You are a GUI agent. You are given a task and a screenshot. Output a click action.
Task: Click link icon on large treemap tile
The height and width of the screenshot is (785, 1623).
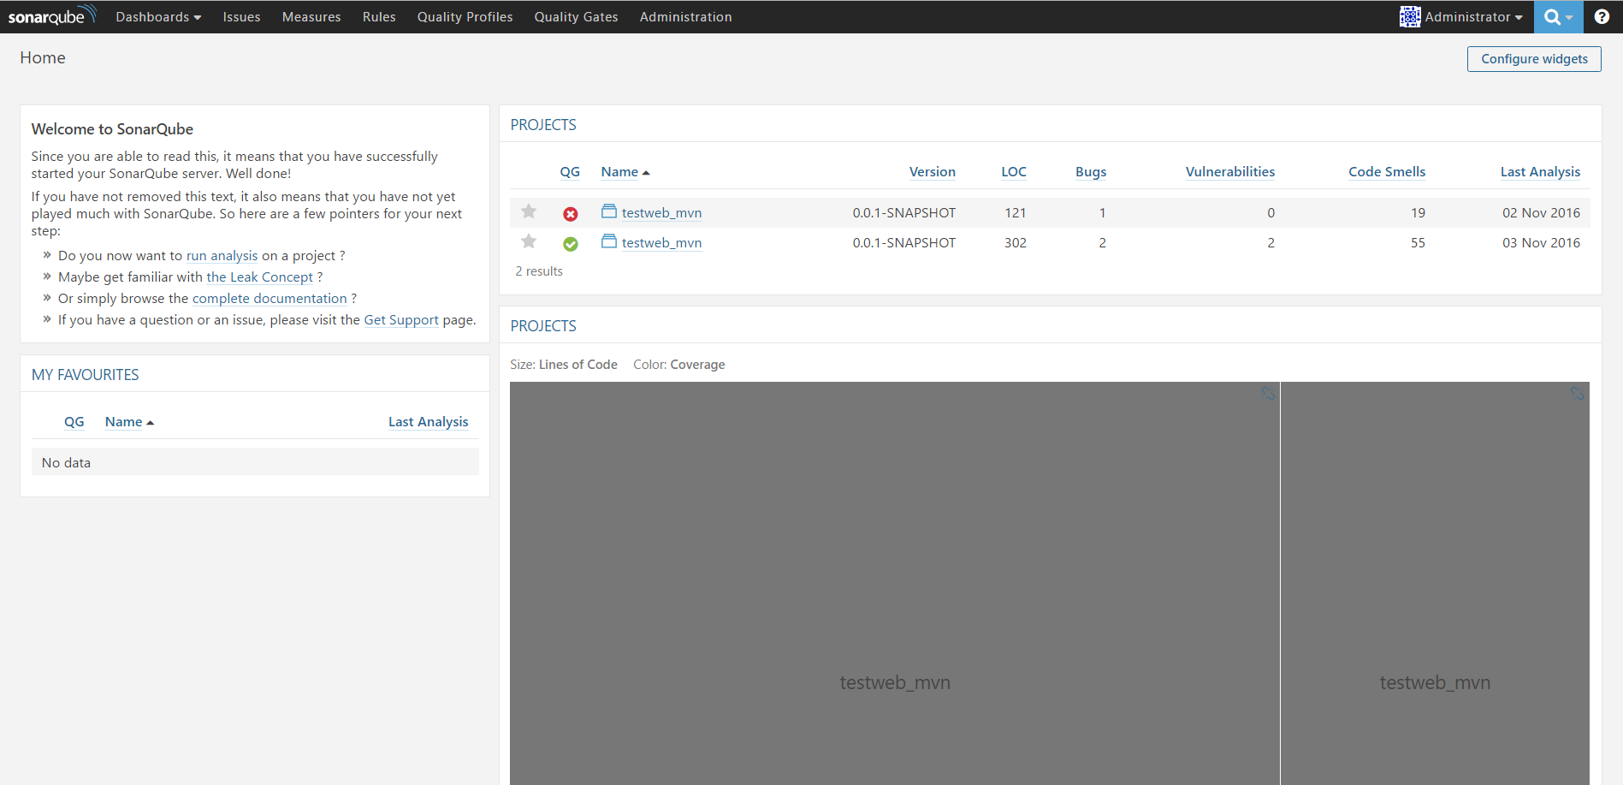click(x=1268, y=394)
